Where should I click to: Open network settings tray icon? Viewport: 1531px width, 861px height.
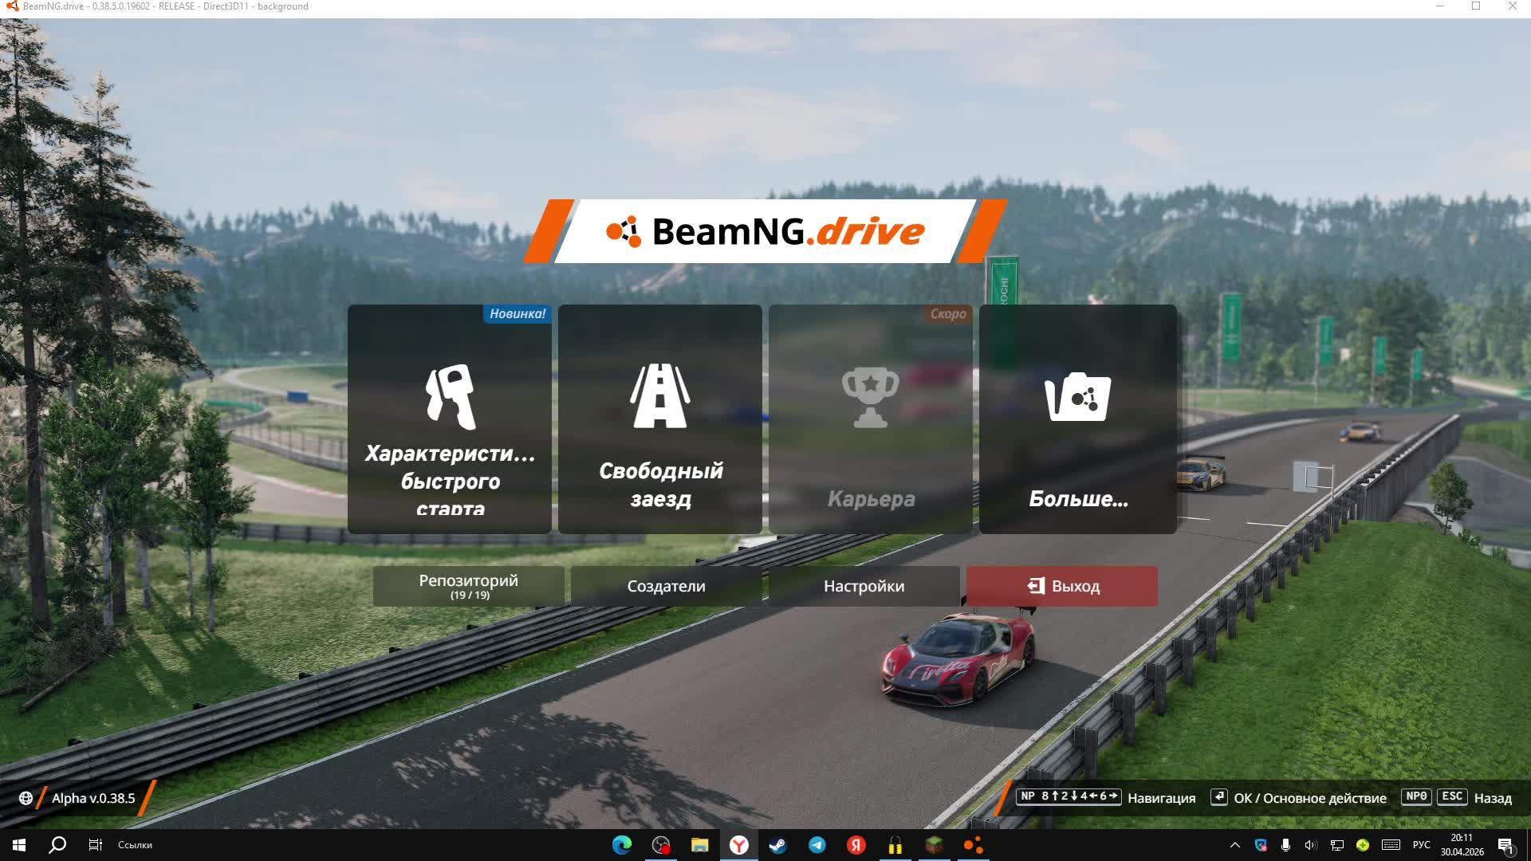click(x=1337, y=845)
